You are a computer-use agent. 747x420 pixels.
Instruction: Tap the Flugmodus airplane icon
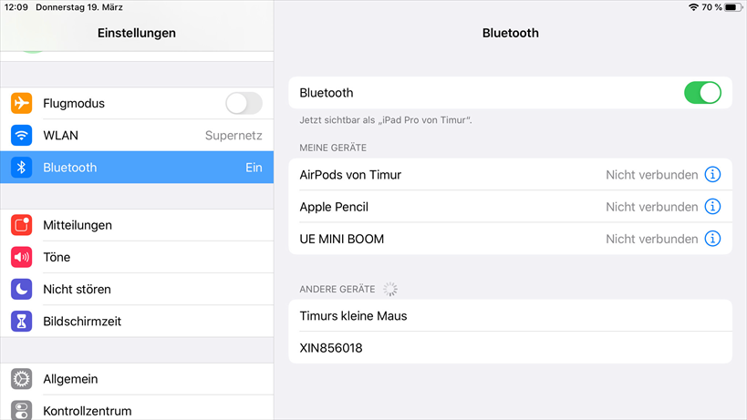[x=22, y=104]
